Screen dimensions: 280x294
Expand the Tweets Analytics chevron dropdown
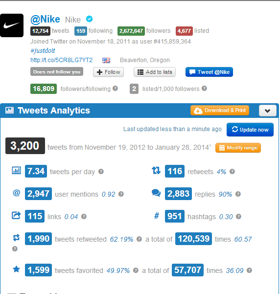(x=268, y=111)
